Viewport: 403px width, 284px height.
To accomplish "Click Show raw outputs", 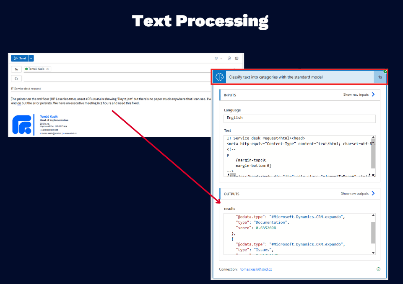I will pyautogui.click(x=355, y=194).
